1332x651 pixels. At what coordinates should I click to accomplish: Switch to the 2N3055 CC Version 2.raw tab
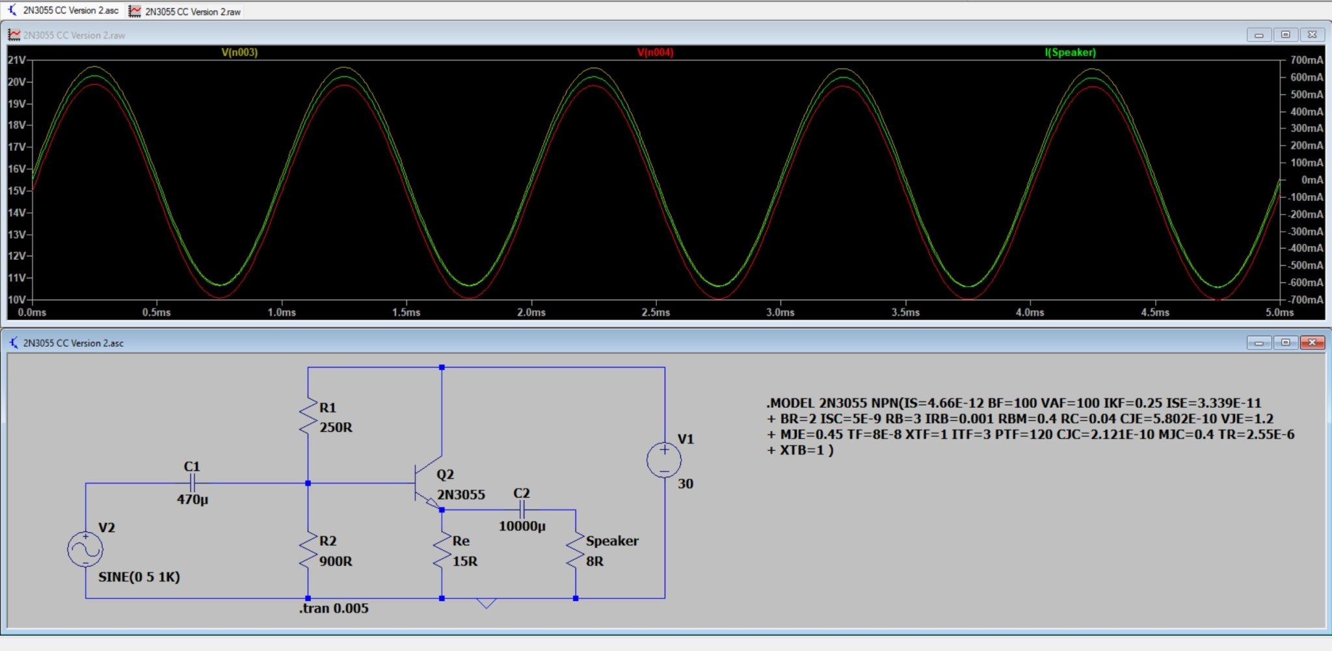[x=185, y=11]
